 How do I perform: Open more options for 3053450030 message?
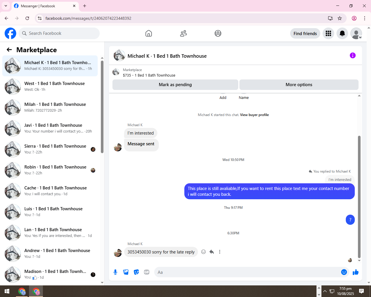click(220, 252)
